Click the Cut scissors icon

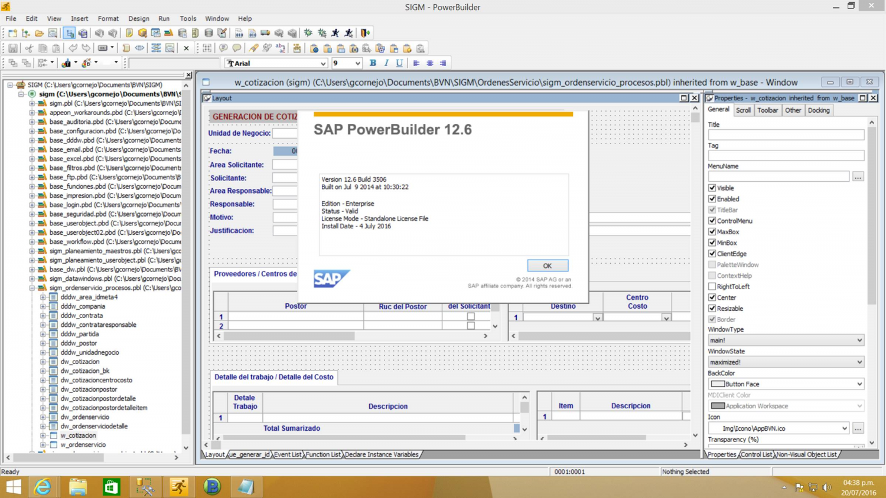click(29, 48)
